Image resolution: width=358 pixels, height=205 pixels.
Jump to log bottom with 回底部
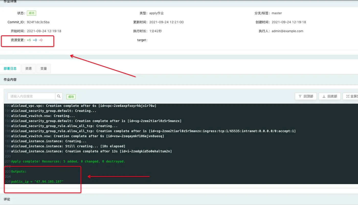[x=330, y=96]
